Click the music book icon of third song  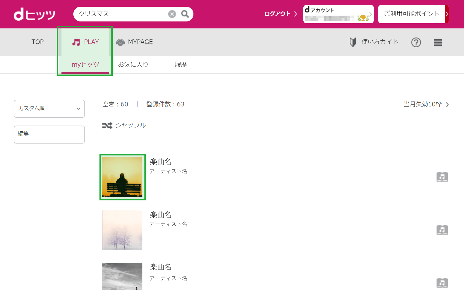pyautogui.click(x=442, y=283)
